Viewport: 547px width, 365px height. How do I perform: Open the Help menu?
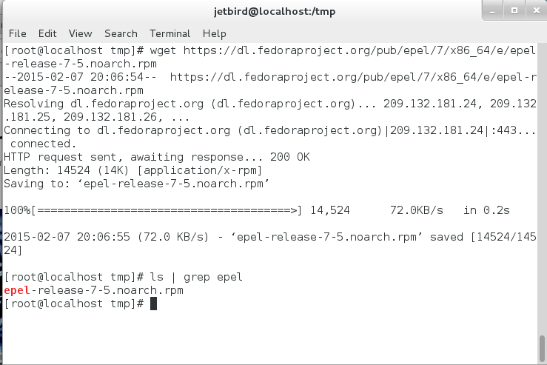pyautogui.click(x=214, y=33)
